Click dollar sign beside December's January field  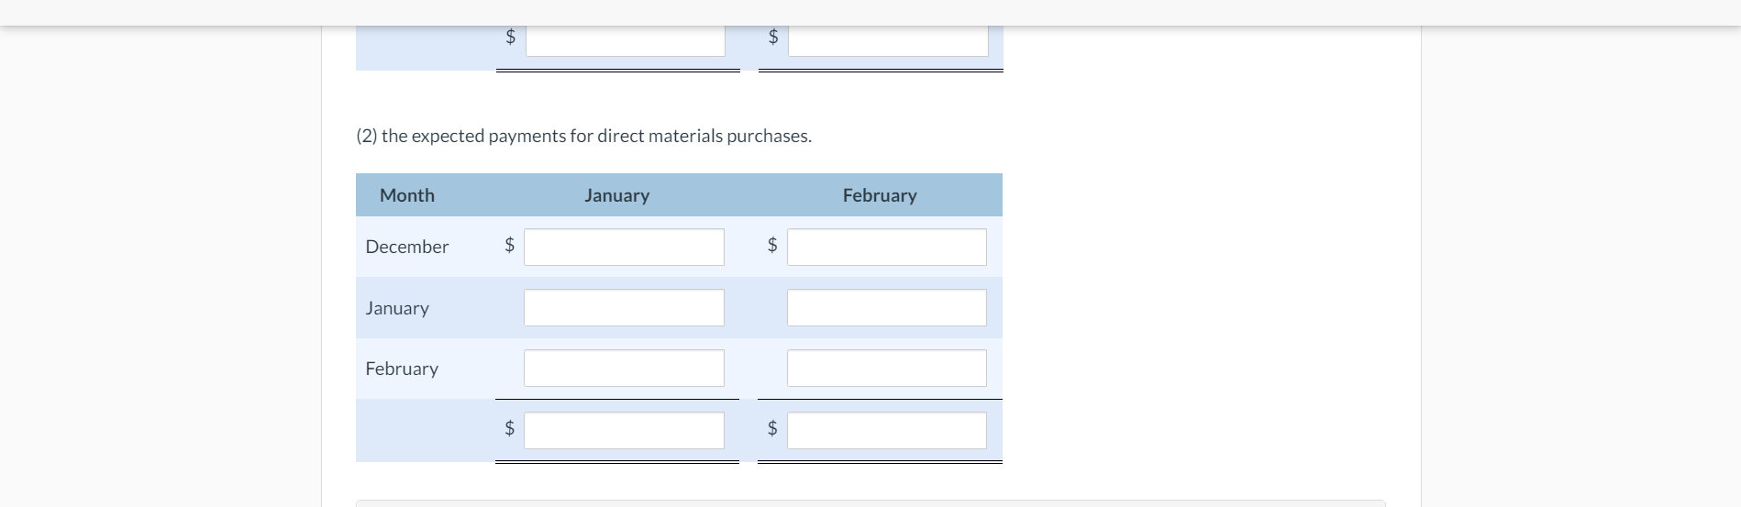click(510, 245)
